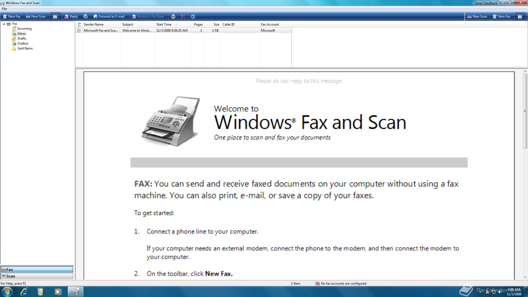This screenshot has width=528, height=297.
Task: Launch Internet Explorer from the taskbar
Action: pos(24,291)
